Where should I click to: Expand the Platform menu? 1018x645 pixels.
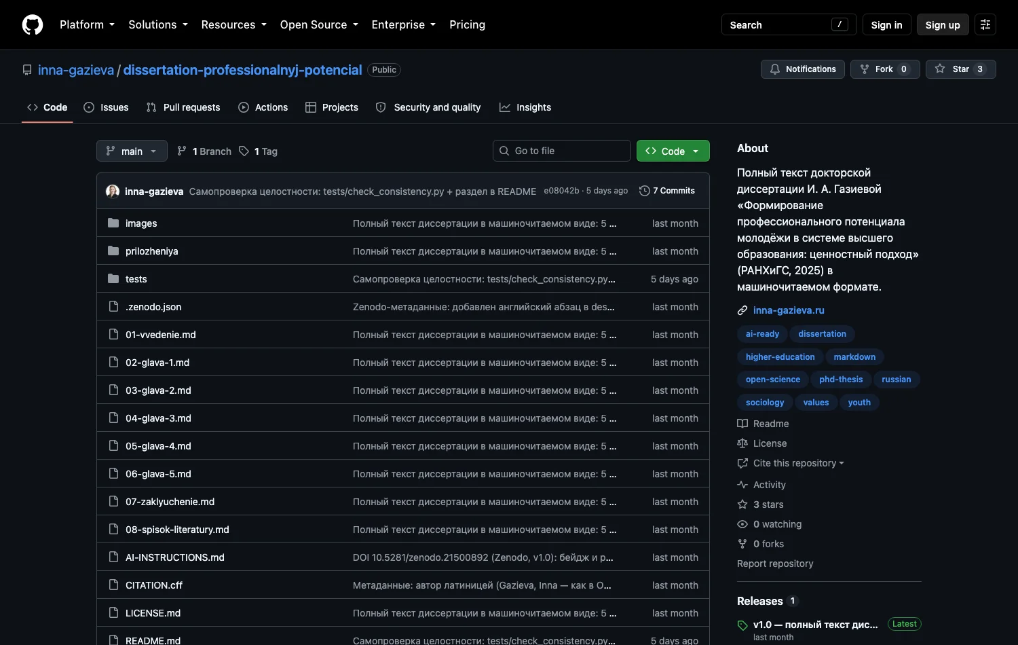pyautogui.click(x=87, y=24)
